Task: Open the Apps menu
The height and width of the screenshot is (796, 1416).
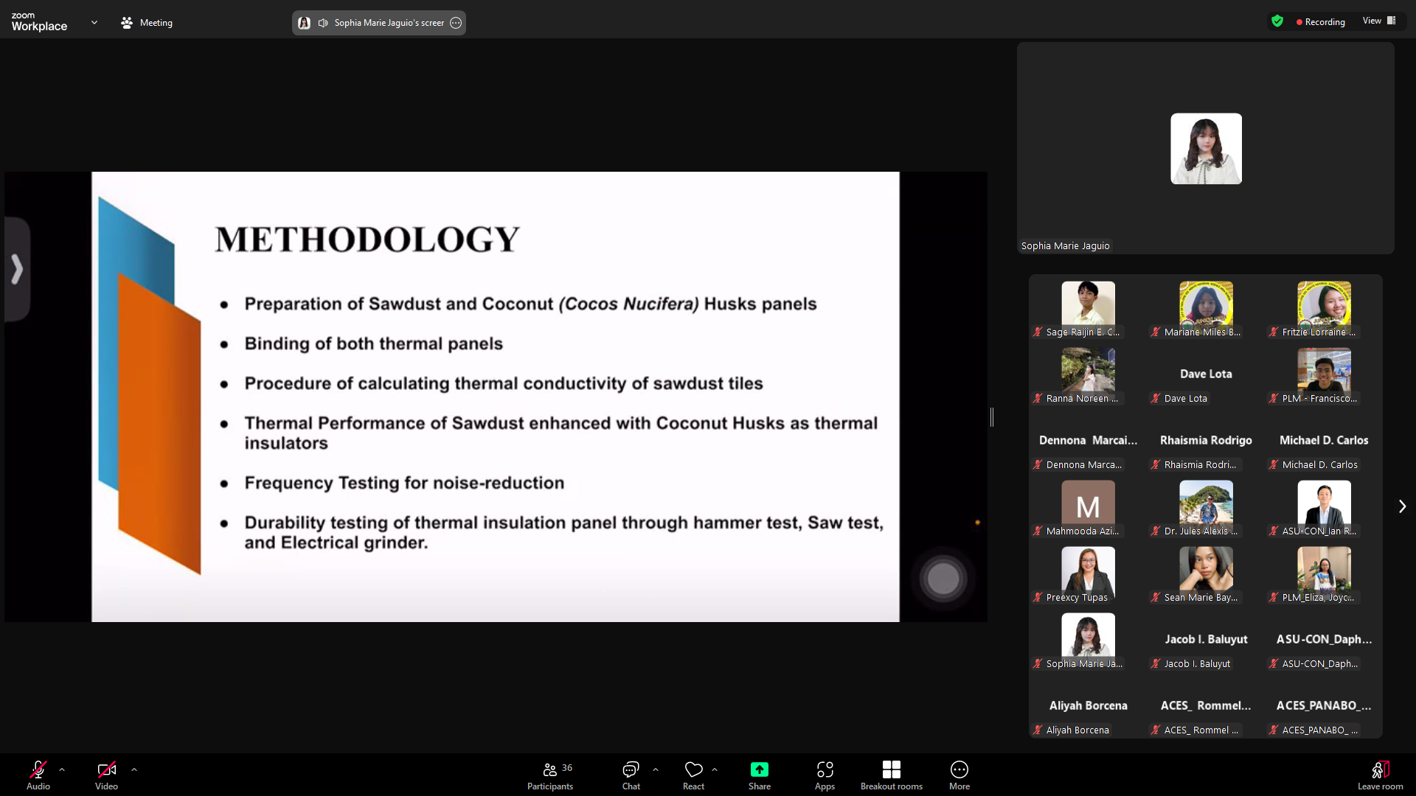Action: (x=825, y=775)
